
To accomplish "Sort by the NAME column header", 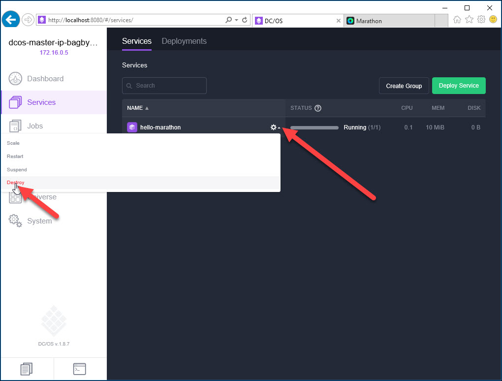I will pyautogui.click(x=138, y=108).
